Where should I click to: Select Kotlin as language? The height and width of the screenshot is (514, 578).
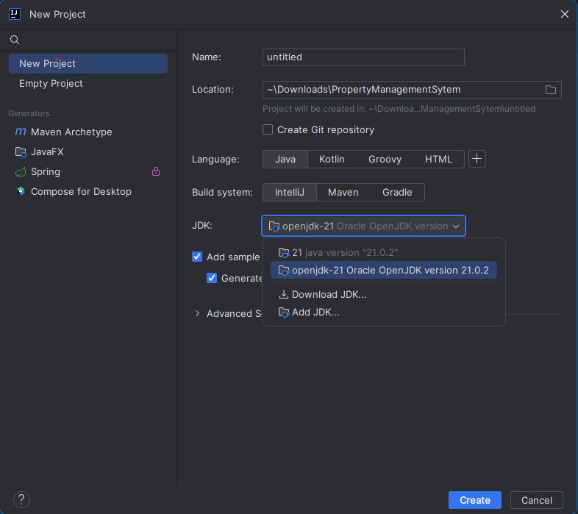coord(332,159)
